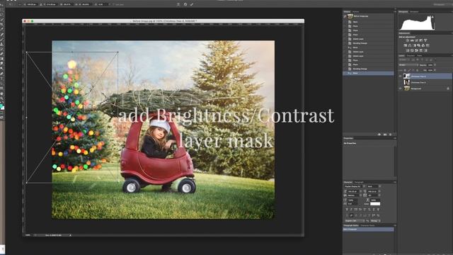The height and width of the screenshot is (255, 453).
Task: Switch to warp mode in options bar
Action: tap(178, 4)
